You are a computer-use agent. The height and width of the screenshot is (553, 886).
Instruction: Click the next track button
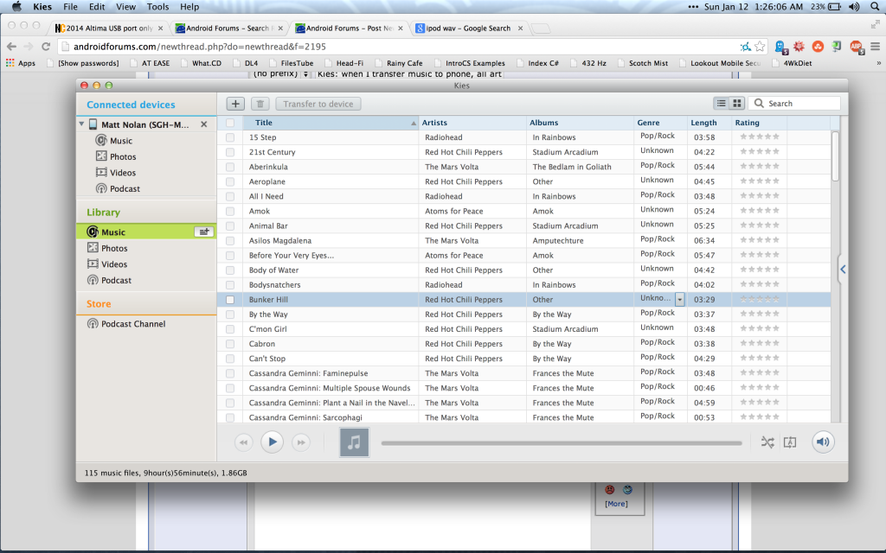pyautogui.click(x=301, y=442)
